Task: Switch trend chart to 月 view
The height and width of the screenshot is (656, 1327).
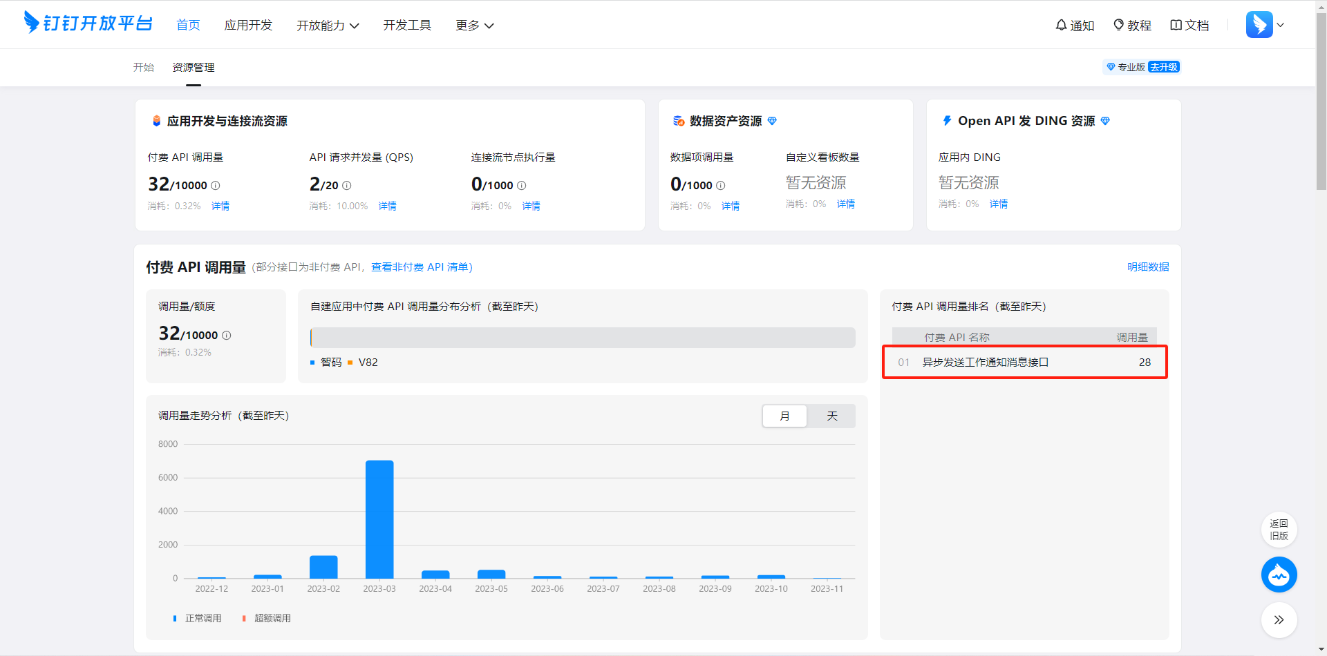Action: (784, 416)
